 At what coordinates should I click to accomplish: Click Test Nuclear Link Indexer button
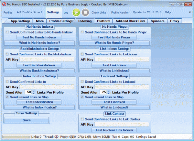click(x=114, y=130)
